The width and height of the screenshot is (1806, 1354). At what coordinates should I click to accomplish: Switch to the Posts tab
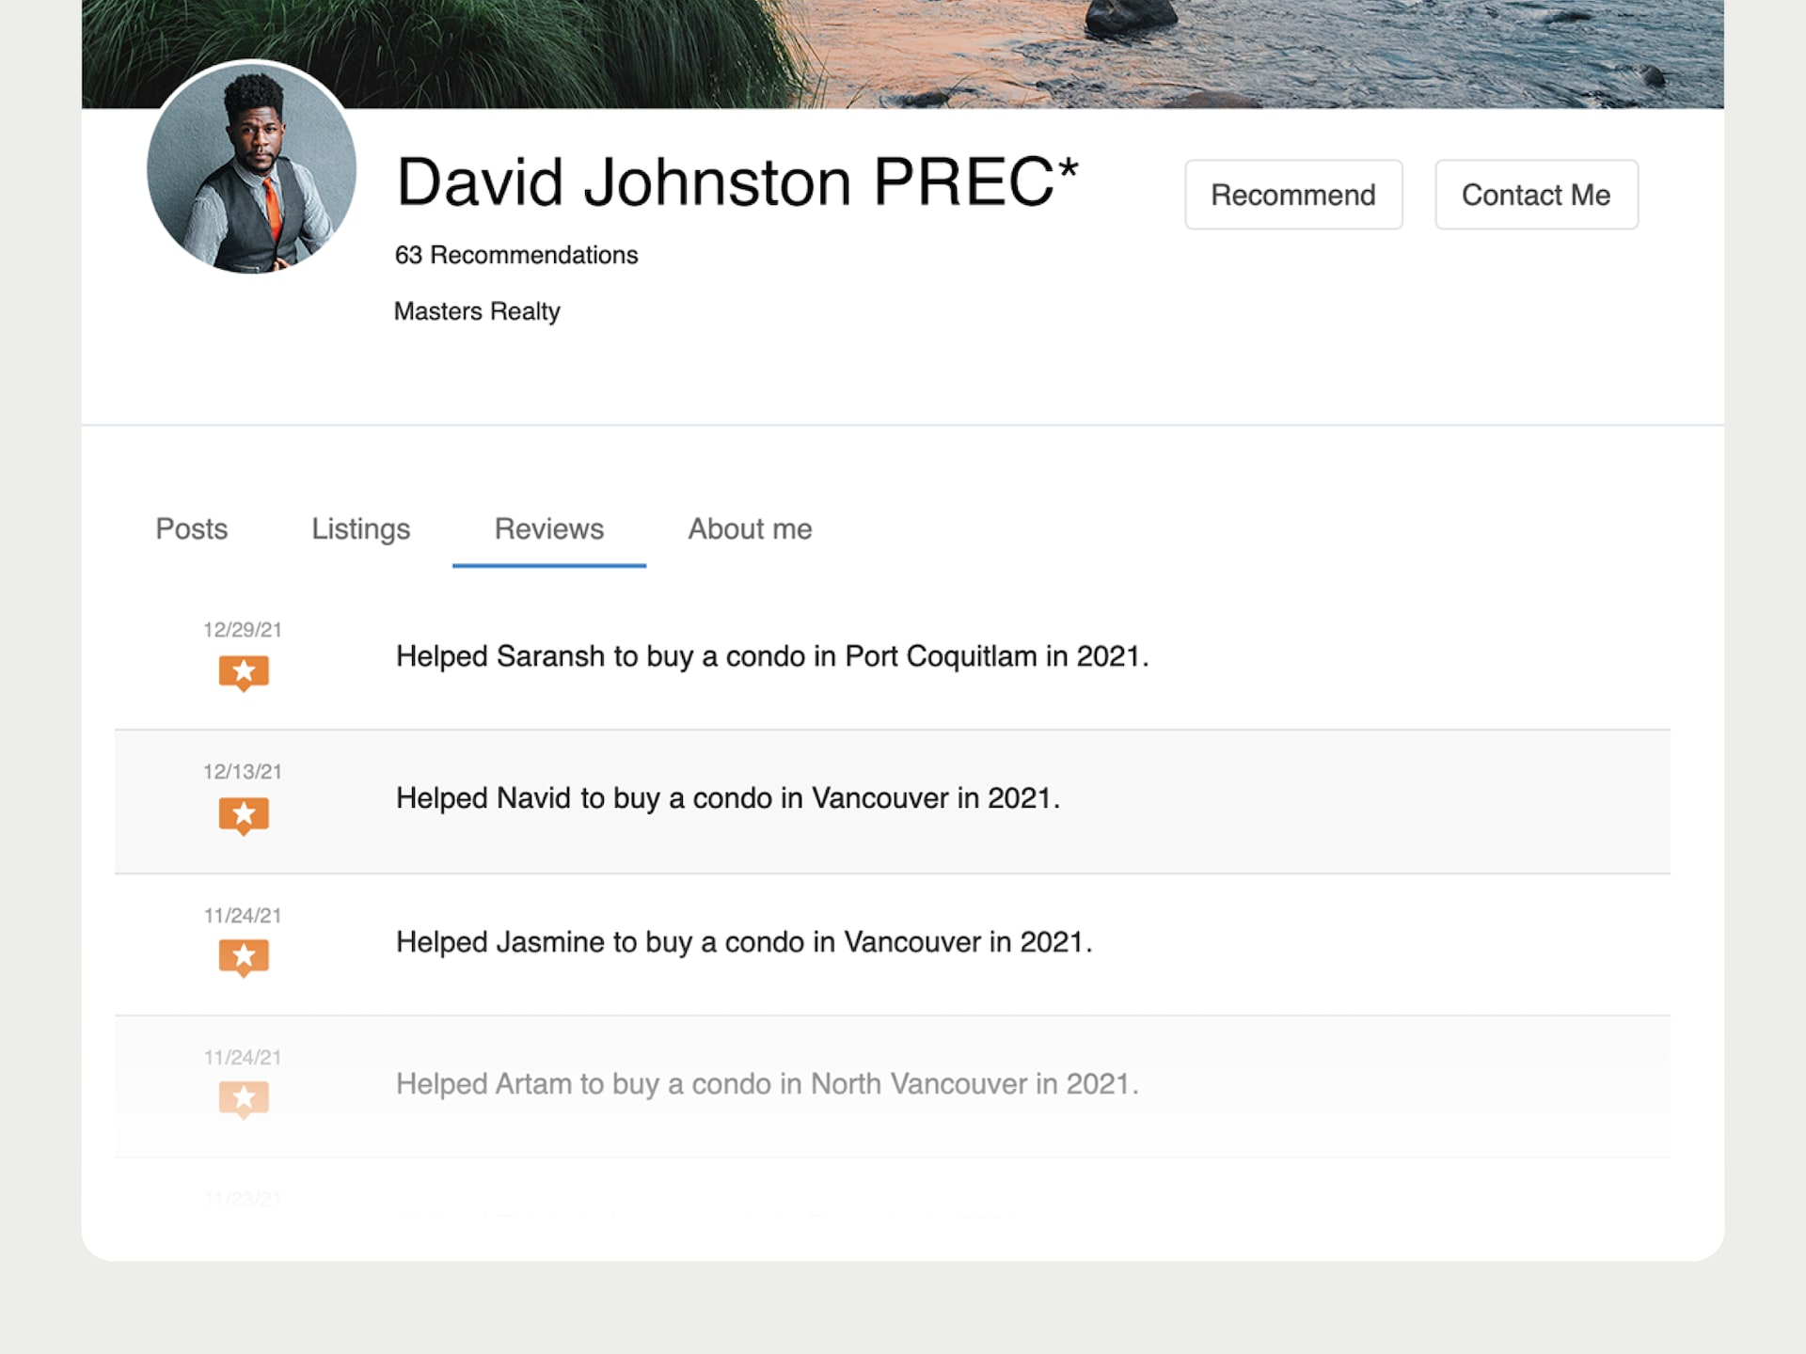(x=192, y=528)
